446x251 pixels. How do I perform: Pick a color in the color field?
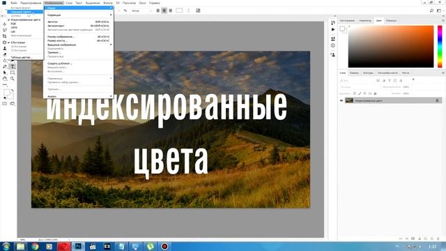tap(391, 47)
